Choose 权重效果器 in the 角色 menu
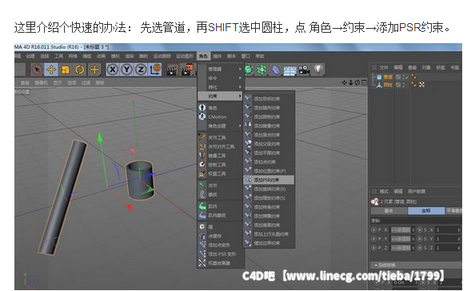 pyautogui.click(x=219, y=263)
